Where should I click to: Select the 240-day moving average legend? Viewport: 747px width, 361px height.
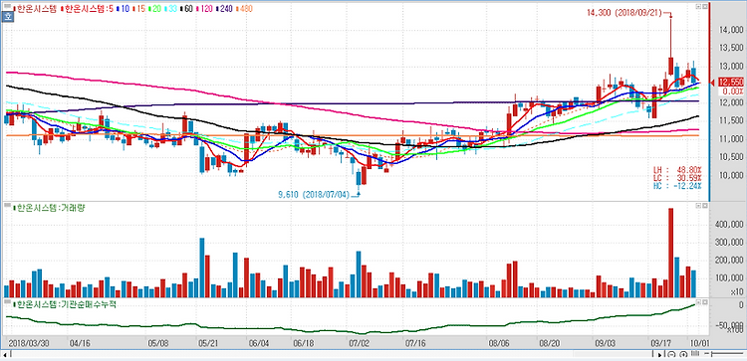click(x=224, y=8)
